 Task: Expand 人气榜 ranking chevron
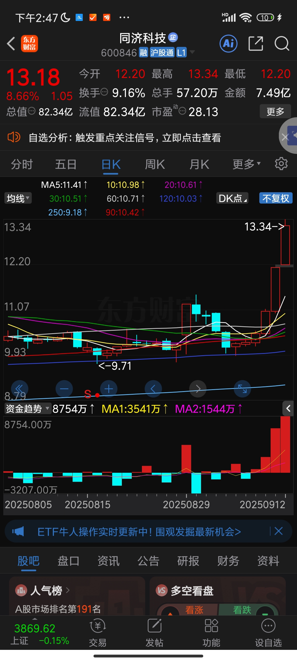pos(68,591)
